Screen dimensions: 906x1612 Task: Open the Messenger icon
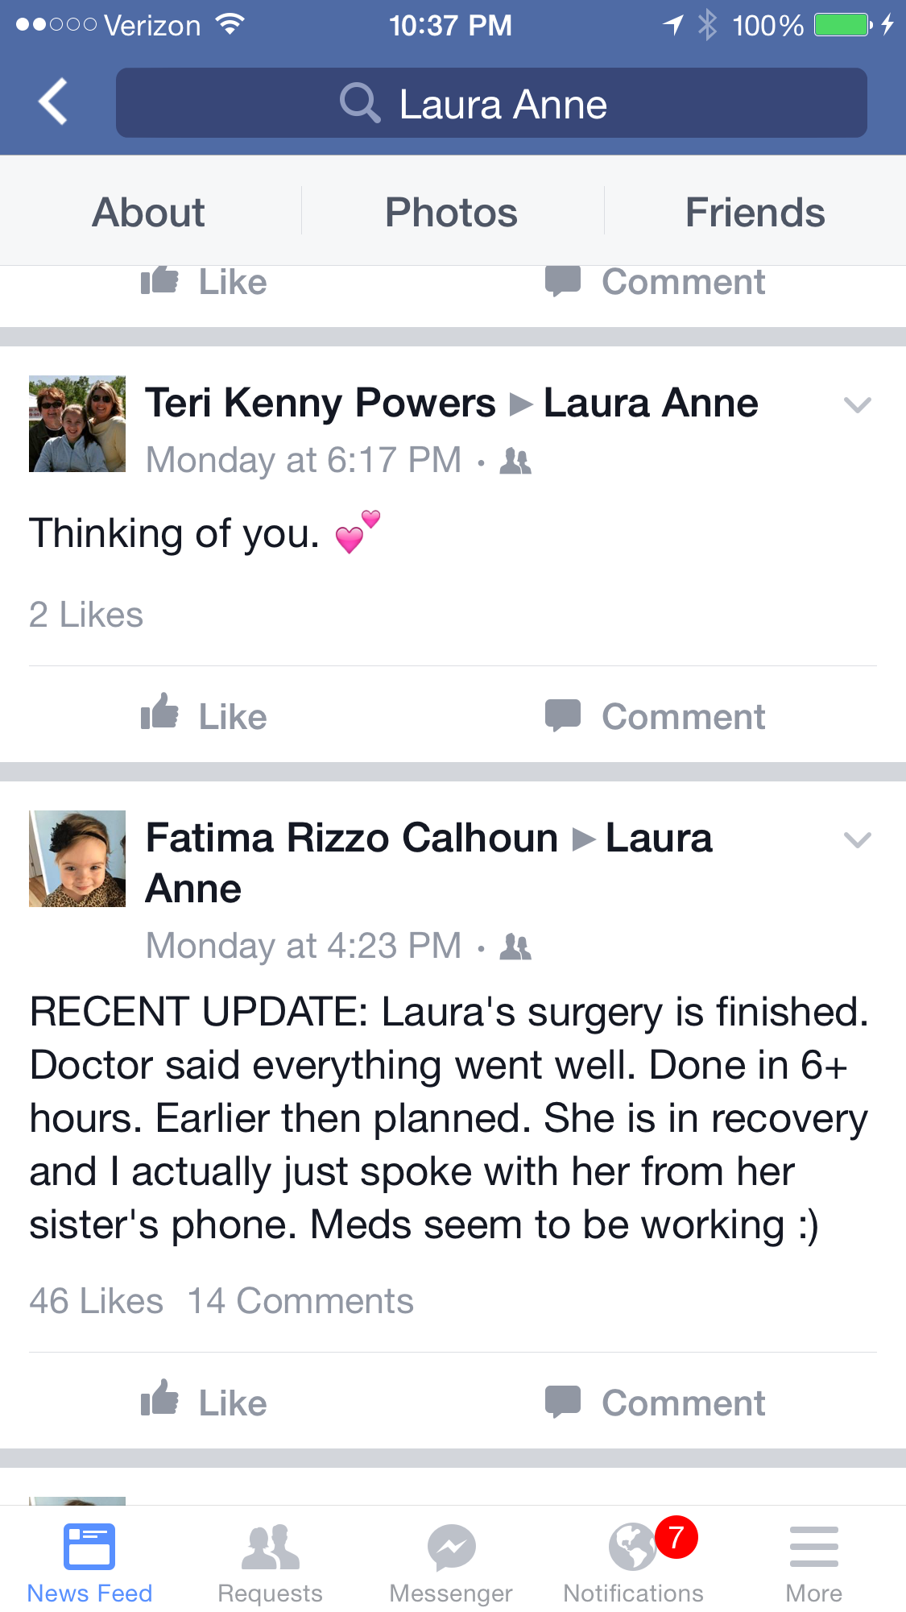[x=451, y=1547]
